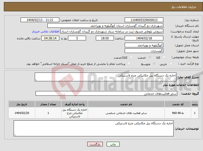Click the deadline time field 18:00
203x151 pixels.
point(105,38)
